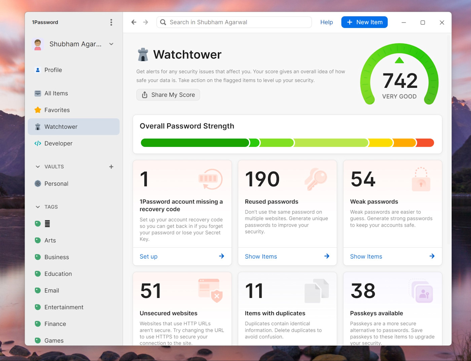Viewport: 471px width, 361px height.
Task: Click the padlock icon on Weak passwords
Action: pyautogui.click(x=421, y=179)
